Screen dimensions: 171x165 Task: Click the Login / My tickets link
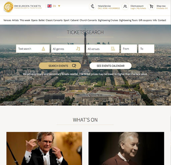tap(138, 8)
